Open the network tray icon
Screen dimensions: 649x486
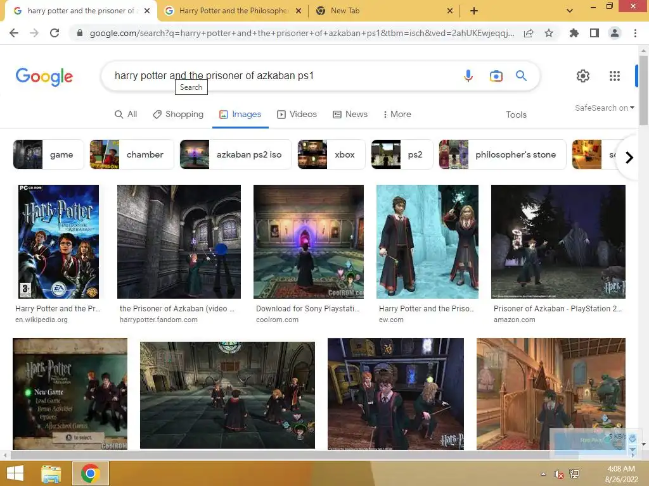point(574,474)
